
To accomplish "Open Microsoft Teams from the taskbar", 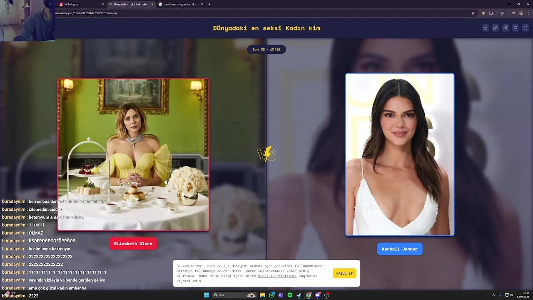I will pyautogui.click(x=281, y=295).
